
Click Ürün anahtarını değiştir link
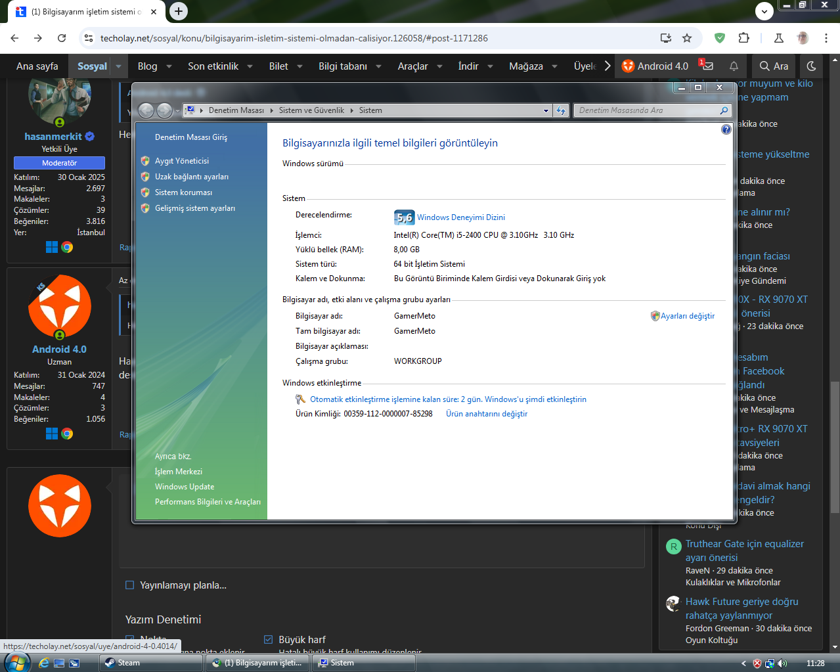point(487,414)
